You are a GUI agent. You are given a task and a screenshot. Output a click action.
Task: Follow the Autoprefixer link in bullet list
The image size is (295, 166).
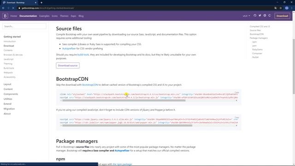click(69, 48)
